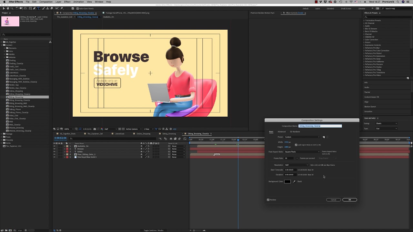Select the Puppet Pin tool

tap(62, 8)
